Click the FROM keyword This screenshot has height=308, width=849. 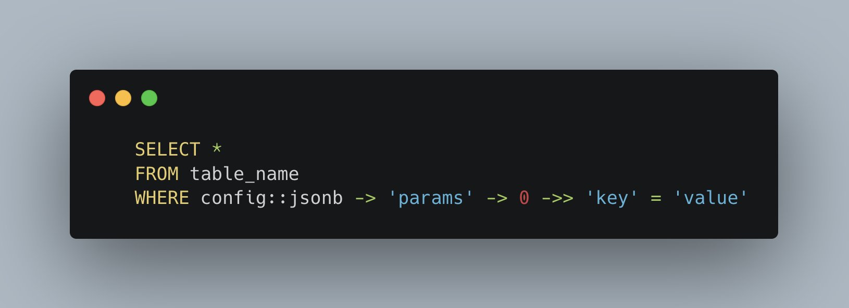click(x=157, y=173)
